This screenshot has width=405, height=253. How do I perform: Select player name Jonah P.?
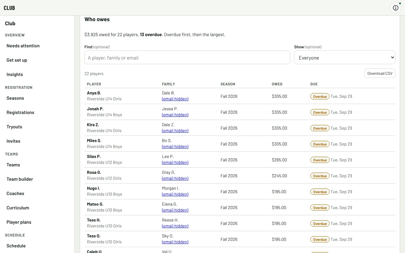[x=95, y=109]
